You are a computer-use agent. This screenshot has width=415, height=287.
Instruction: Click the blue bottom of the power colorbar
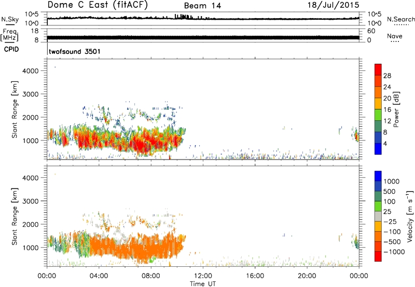[378, 149]
